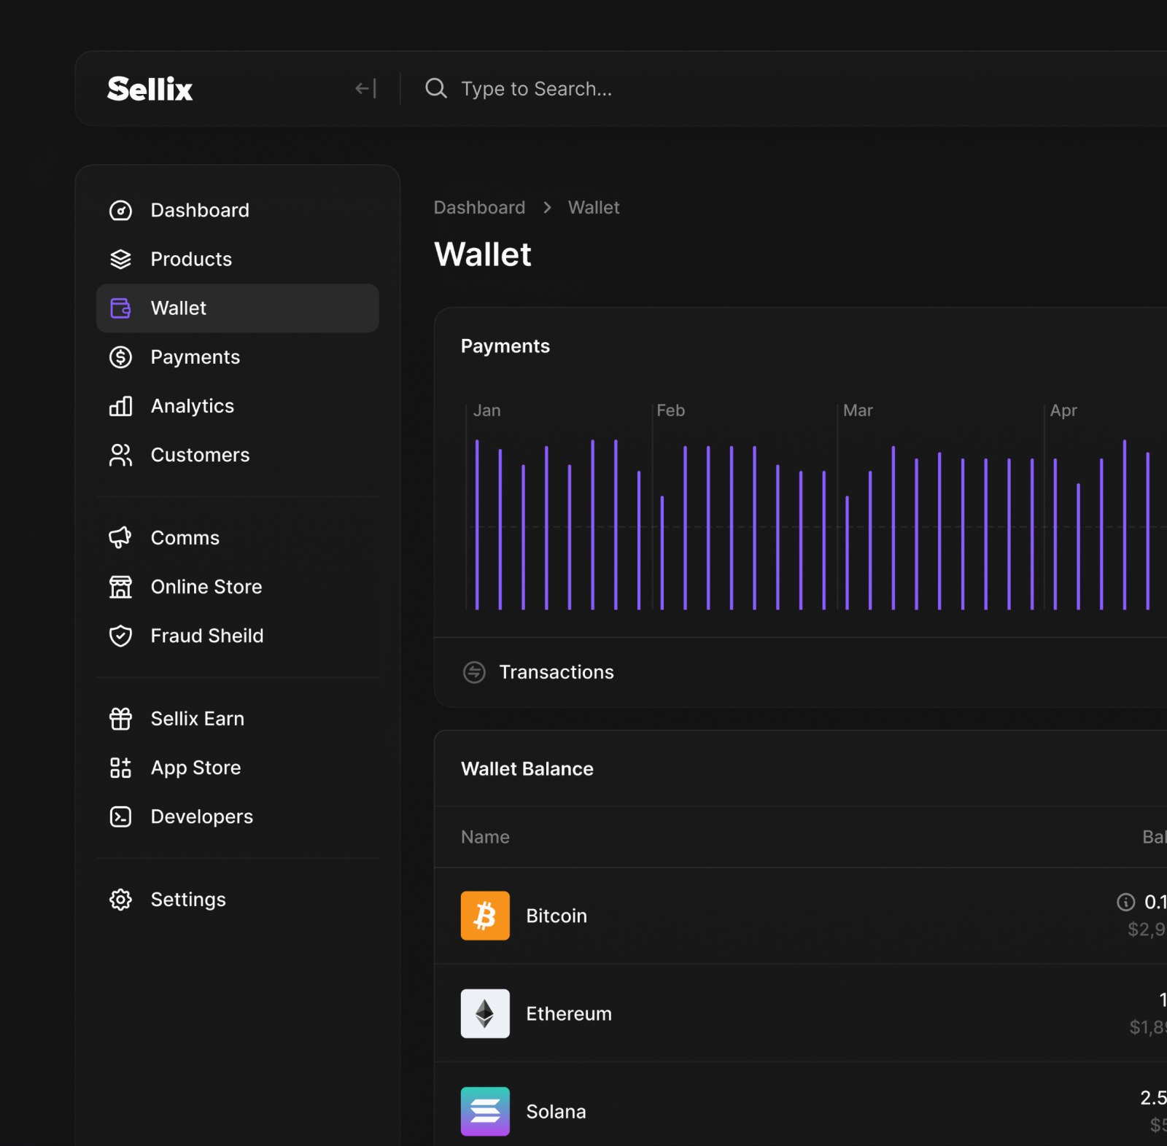Screen dimensions: 1167x1146
Task: Click the Settings gear icon
Action: [120, 900]
